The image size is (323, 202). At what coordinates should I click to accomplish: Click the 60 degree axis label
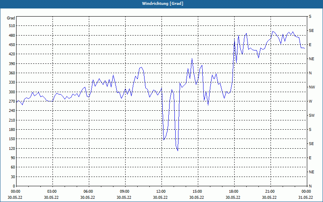click(13, 167)
